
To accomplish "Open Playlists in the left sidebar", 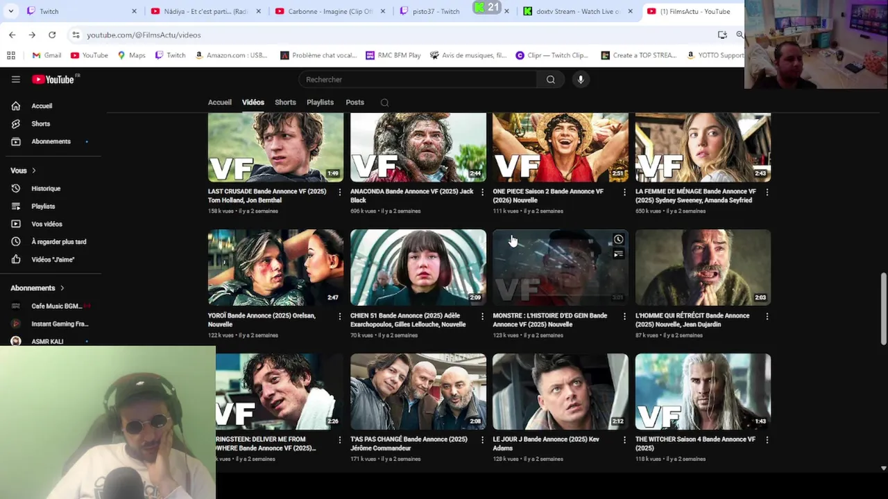I will pyautogui.click(x=43, y=207).
